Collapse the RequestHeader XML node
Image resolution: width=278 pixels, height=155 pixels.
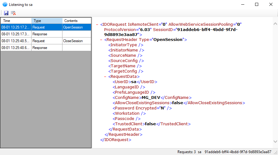(x=102, y=40)
